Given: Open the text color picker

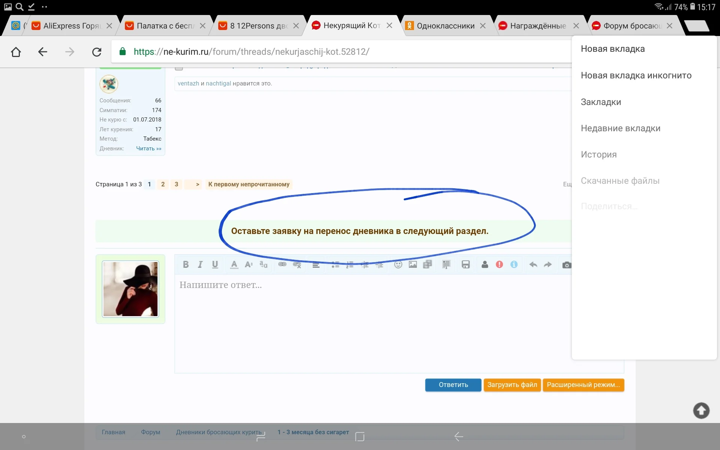Looking at the screenshot, I should coord(234,264).
